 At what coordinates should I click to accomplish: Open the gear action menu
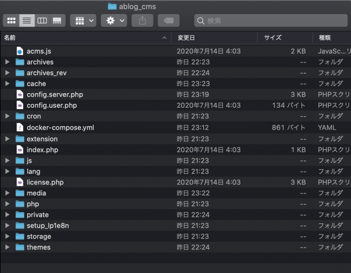[x=114, y=21]
